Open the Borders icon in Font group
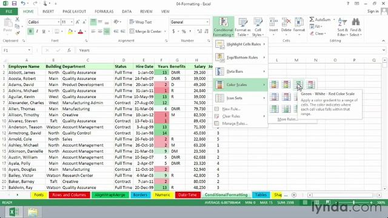Screen dimensions: 388x218 57,31
